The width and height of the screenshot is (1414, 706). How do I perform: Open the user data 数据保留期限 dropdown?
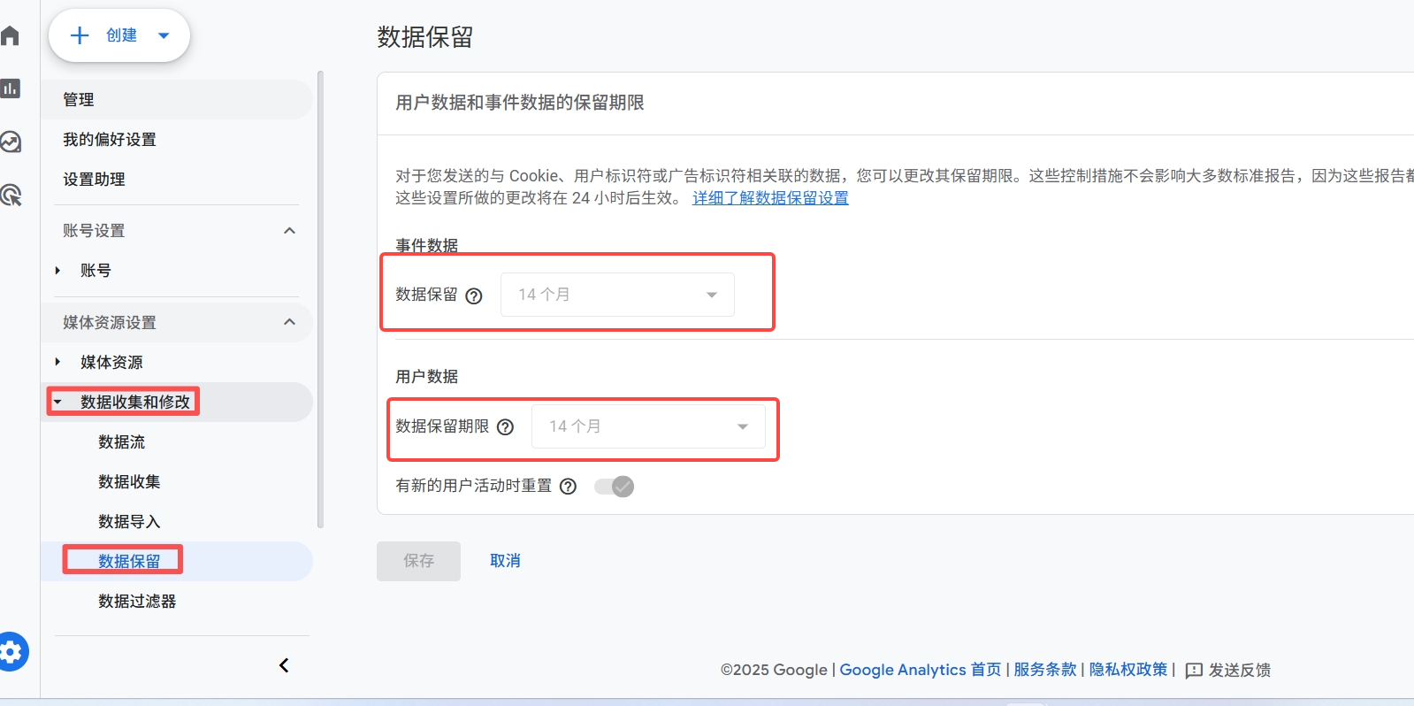(648, 426)
